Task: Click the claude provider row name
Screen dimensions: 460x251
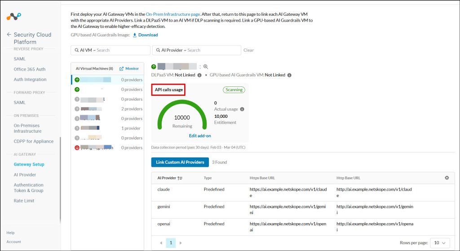Action: tap(164, 189)
